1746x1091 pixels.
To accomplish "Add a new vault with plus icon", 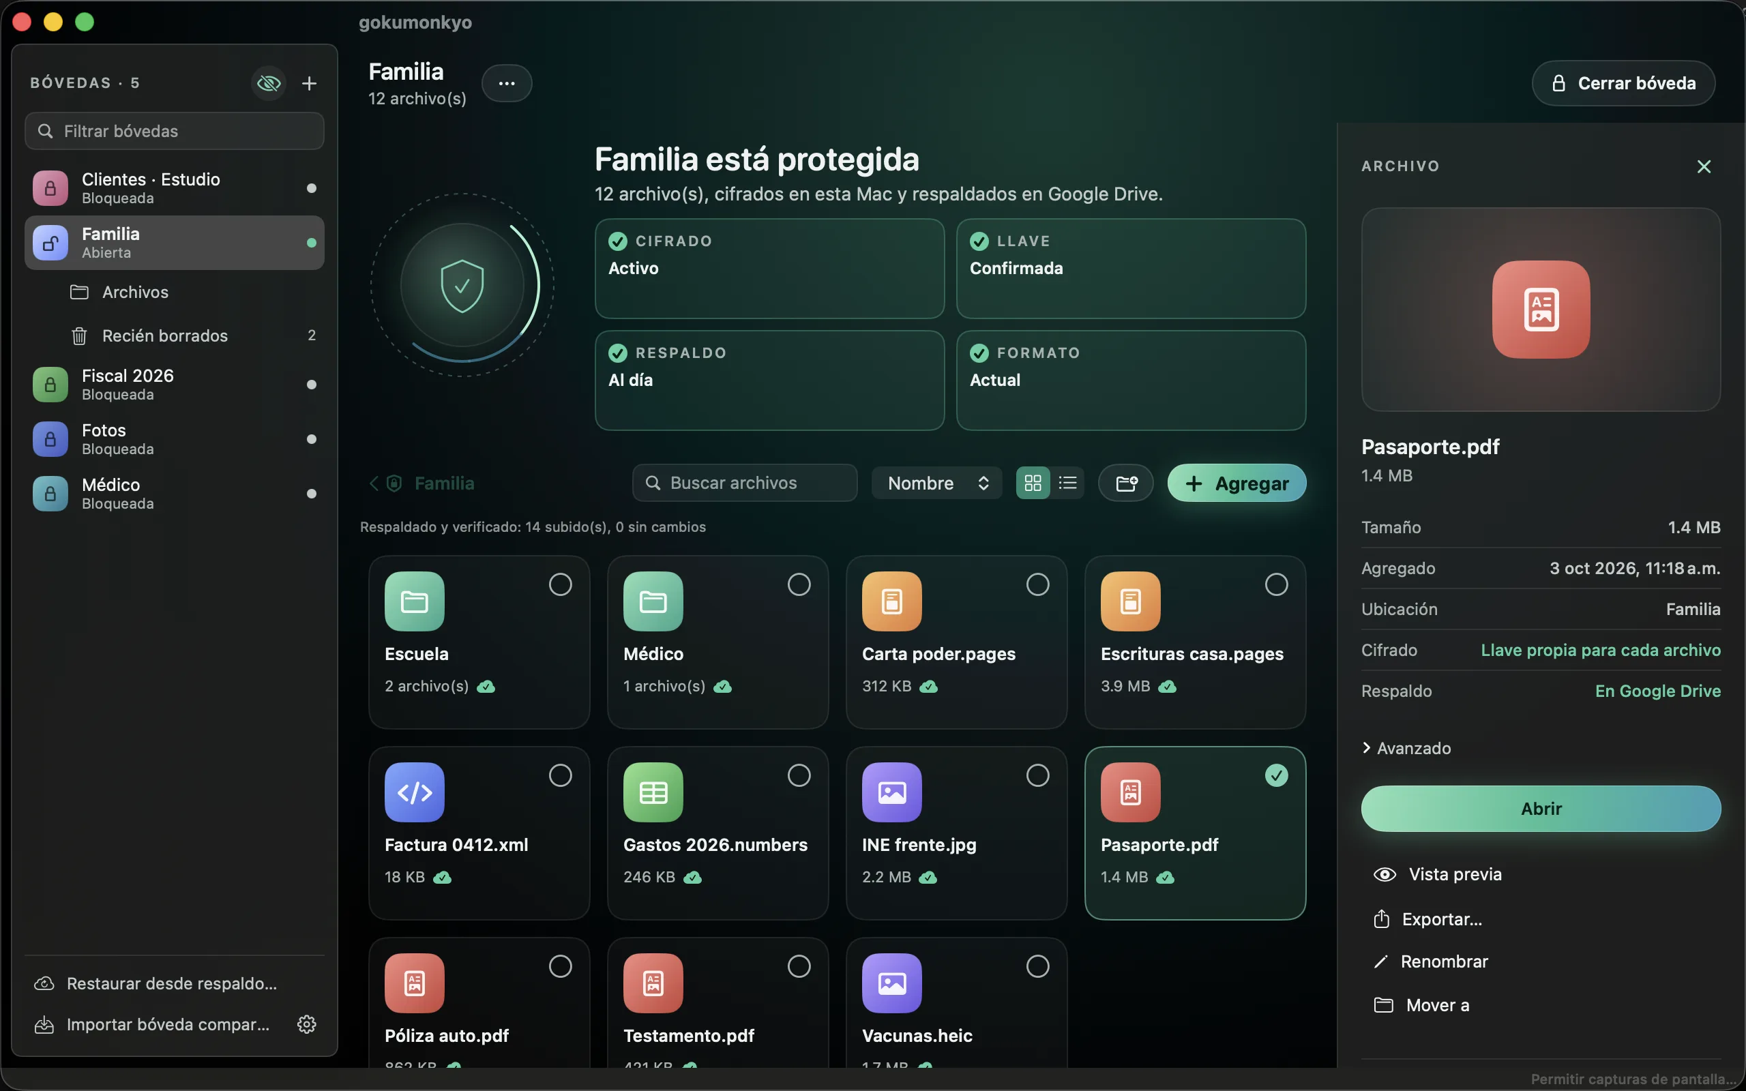I will (x=310, y=83).
